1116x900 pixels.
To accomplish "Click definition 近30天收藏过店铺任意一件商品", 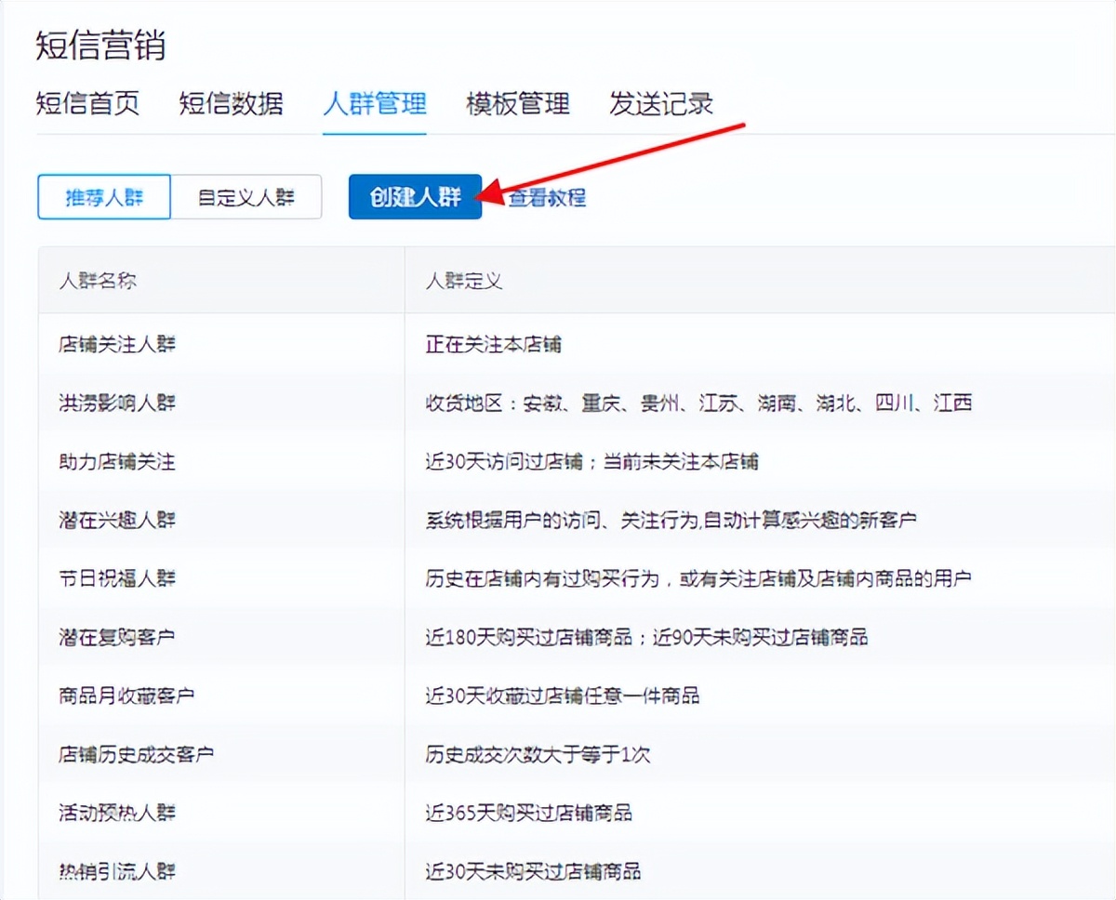I will click(x=563, y=695).
